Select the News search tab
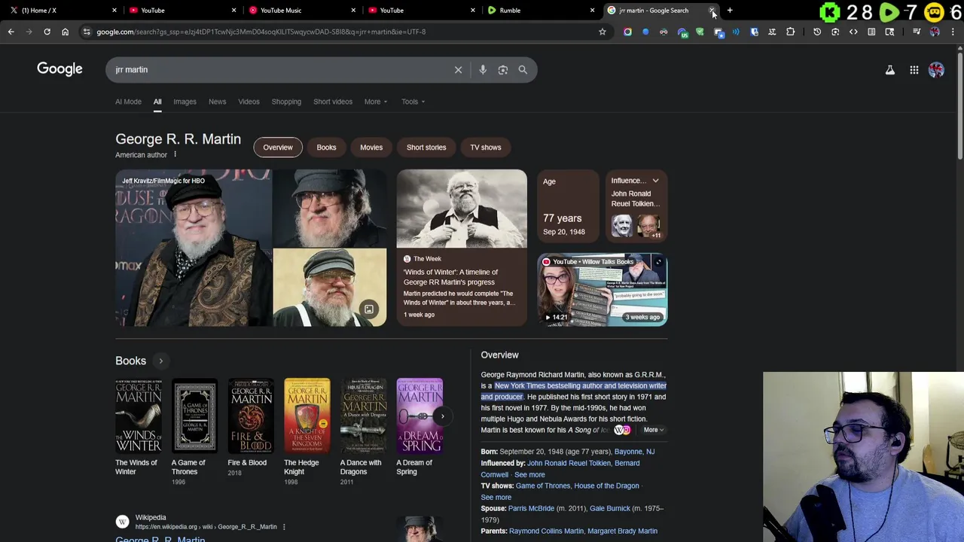Viewport: 964px width, 542px height. [217, 102]
